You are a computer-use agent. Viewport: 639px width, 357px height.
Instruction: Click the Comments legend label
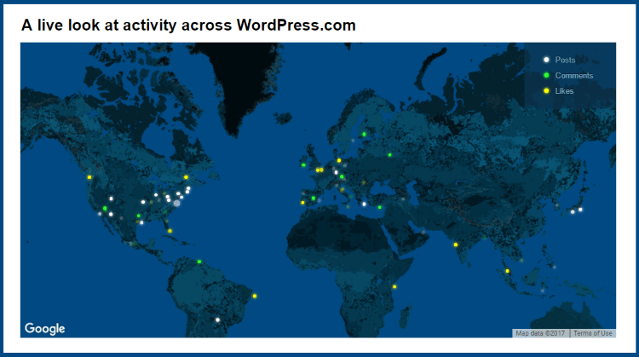[x=573, y=75]
